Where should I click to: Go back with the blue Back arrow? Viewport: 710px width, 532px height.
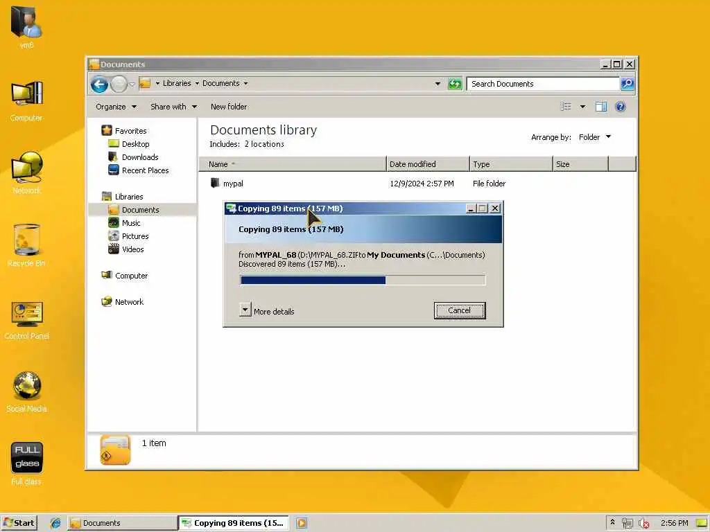pyautogui.click(x=99, y=84)
